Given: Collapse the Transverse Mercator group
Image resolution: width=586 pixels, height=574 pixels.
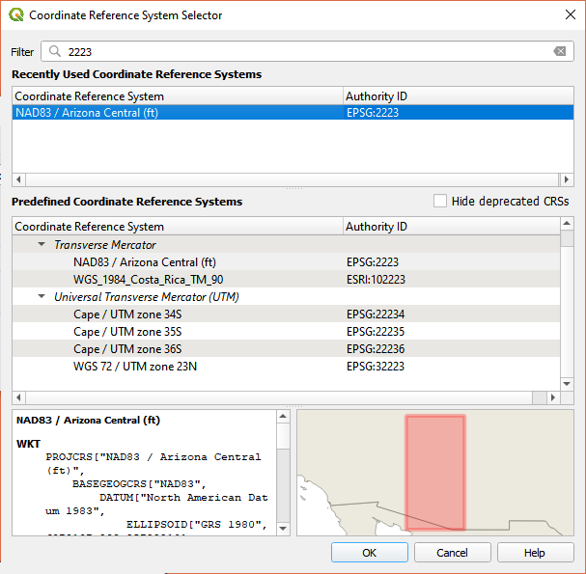Looking at the screenshot, I should pyautogui.click(x=42, y=245).
